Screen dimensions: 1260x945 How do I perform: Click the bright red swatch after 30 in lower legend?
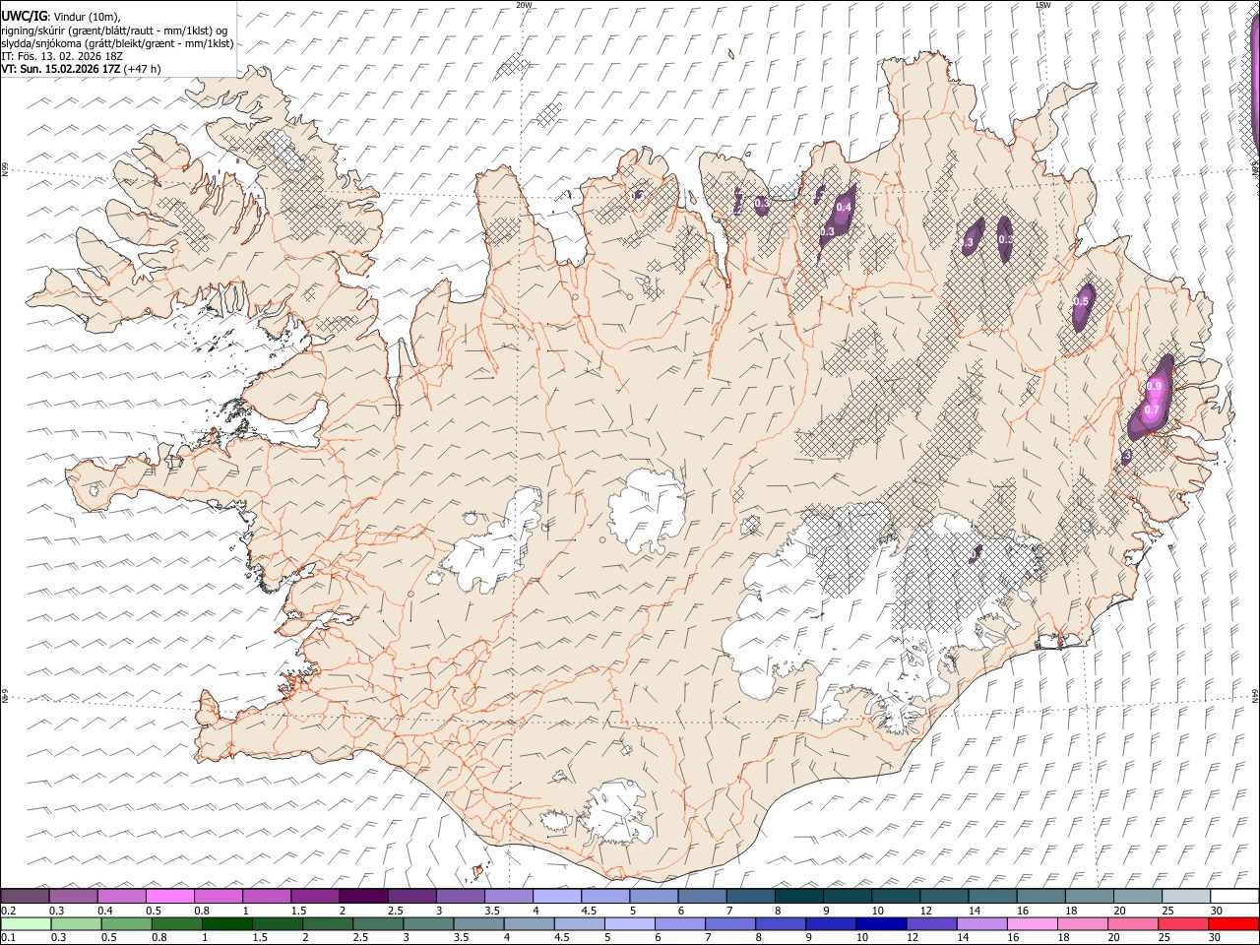coord(1234,923)
